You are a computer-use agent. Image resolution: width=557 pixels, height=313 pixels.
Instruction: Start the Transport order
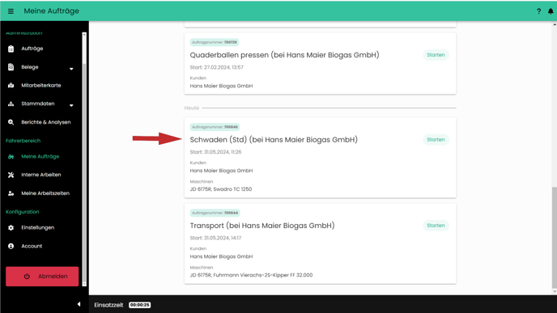pyautogui.click(x=436, y=226)
